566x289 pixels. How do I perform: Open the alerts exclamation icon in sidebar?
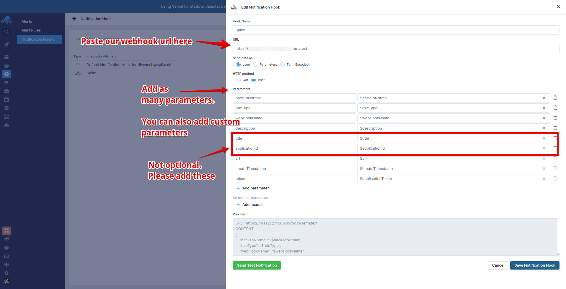(6, 74)
